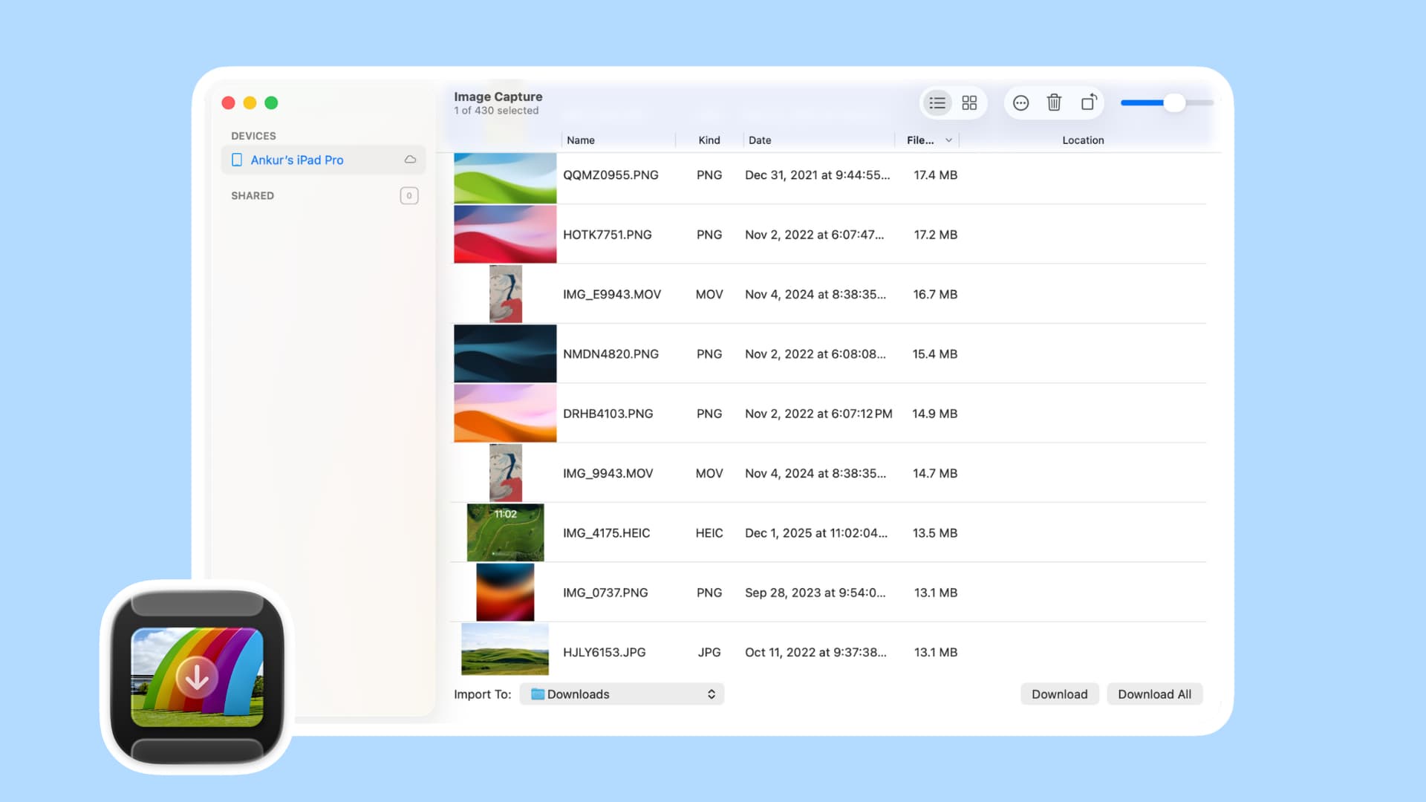Select the QQMZ0955.PNG green thumbnail
This screenshot has height=802, width=1426.
pos(505,178)
